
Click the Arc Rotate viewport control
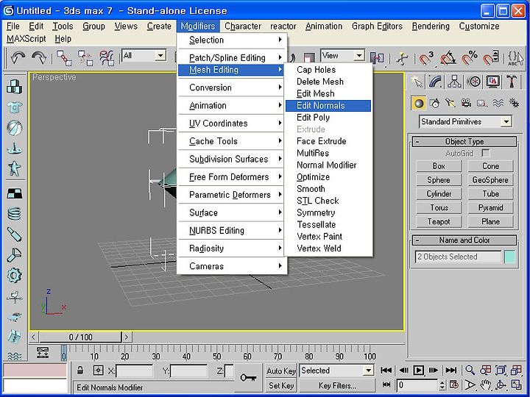(501, 385)
